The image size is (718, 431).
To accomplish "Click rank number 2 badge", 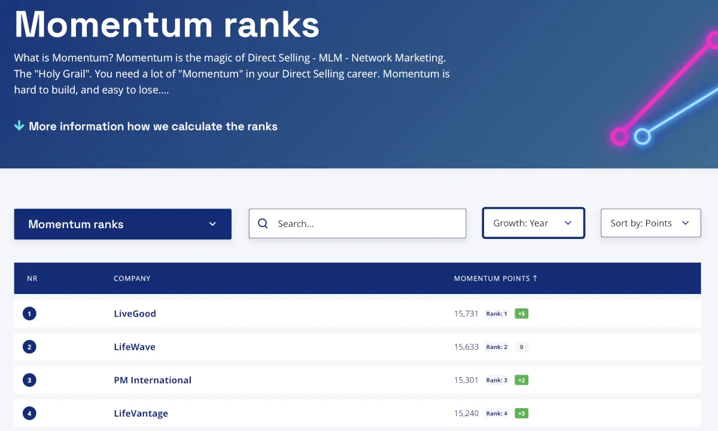I will 29,347.
